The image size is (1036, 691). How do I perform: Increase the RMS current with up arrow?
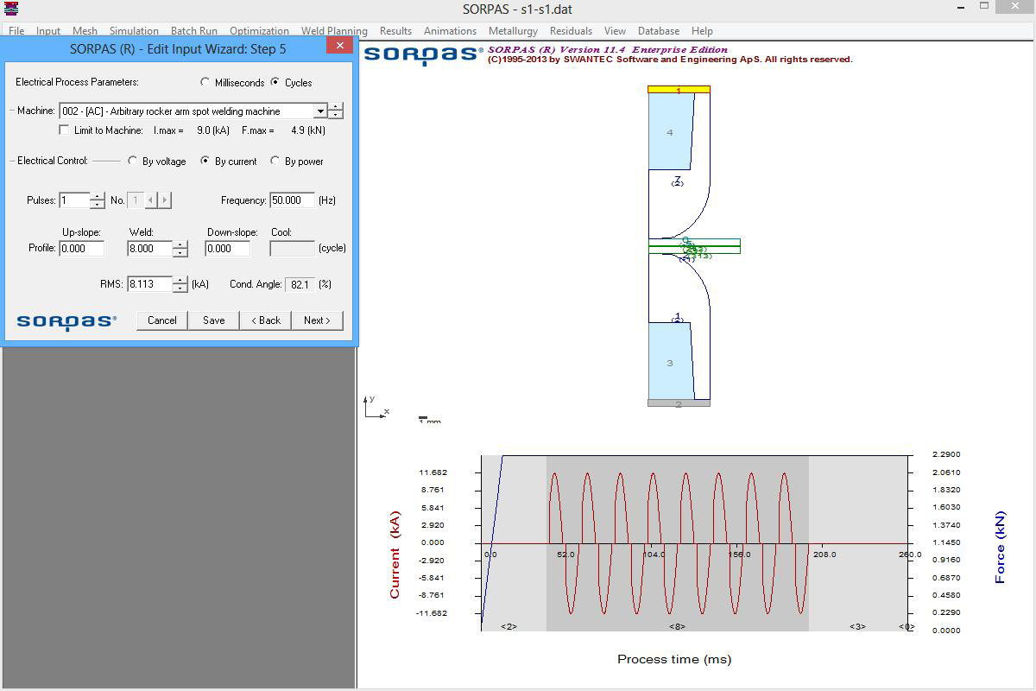click(180, 280)
